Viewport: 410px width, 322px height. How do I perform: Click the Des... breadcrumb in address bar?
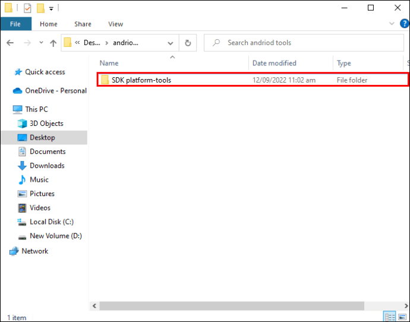92,43
